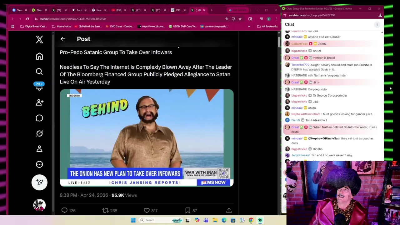Open the Follow people icon in X sidebar
Image resolution: width=400 pixels, height=225 pixels.
coord(39,102)
